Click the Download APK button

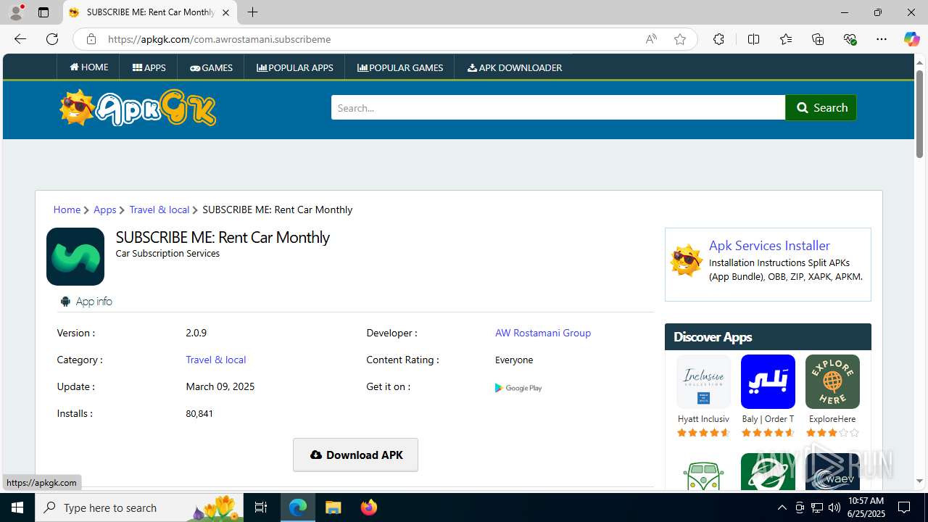355,455
